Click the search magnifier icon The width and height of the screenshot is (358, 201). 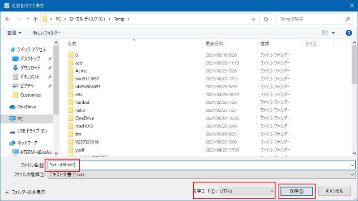click(348, 19)
